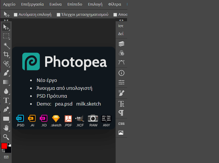Open the pea.psd demo file
219x163 pixels.
click(x=64, y=104)
